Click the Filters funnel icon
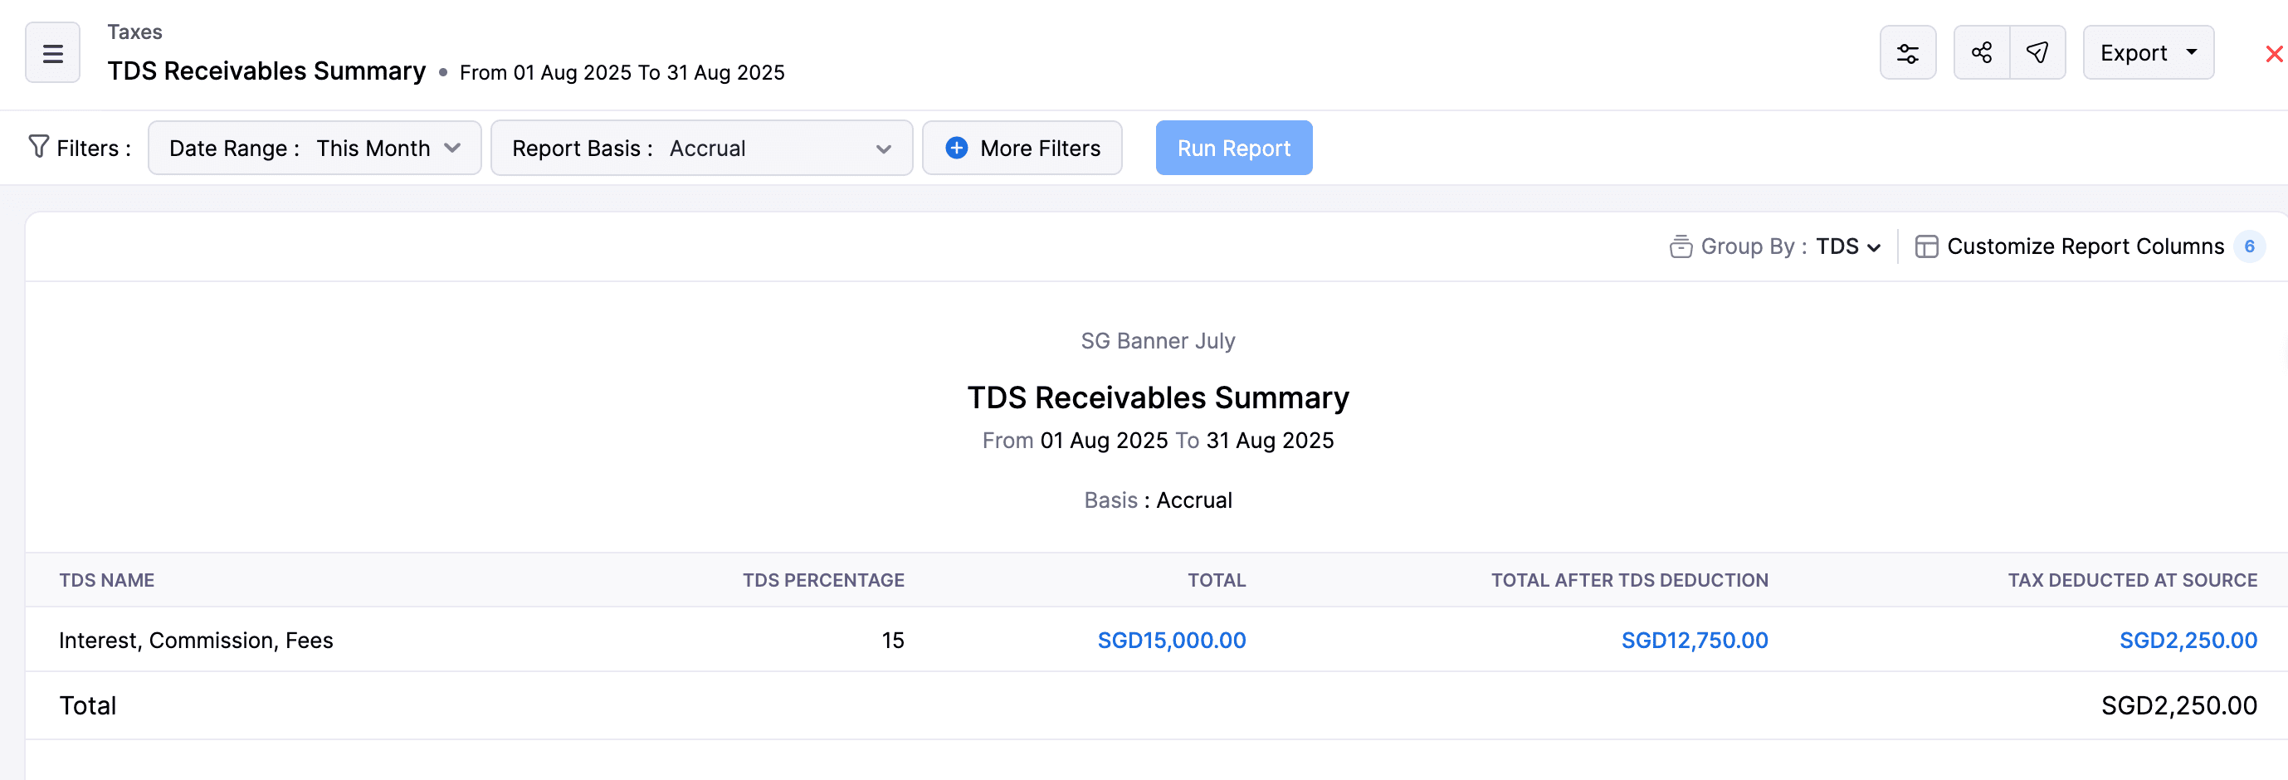The image size is (2288, 780). [38, 147]
